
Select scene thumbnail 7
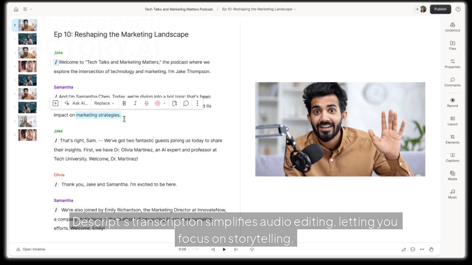point(27,107)
